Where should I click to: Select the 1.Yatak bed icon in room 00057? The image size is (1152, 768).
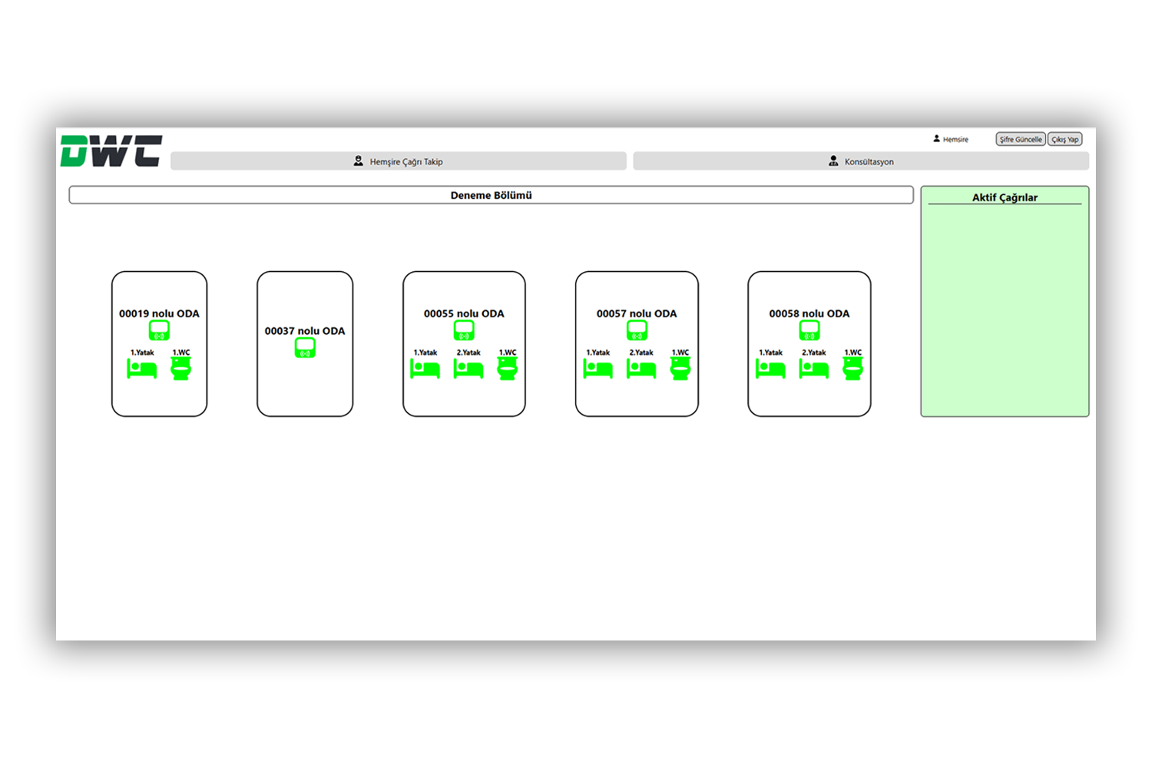point(598,369)
